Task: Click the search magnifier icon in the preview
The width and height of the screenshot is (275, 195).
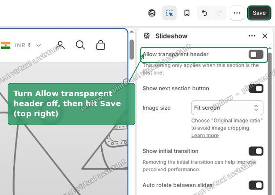Action: click(x=80, y=45)
